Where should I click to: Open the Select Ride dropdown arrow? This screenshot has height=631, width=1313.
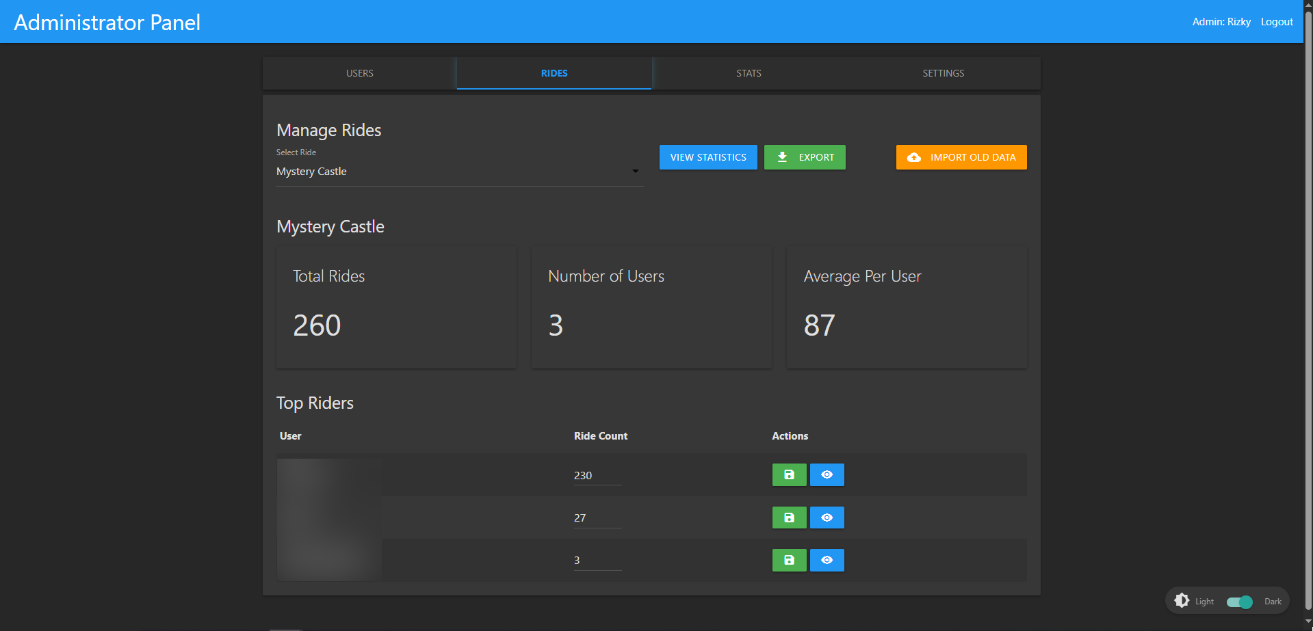tap(635, 172)
